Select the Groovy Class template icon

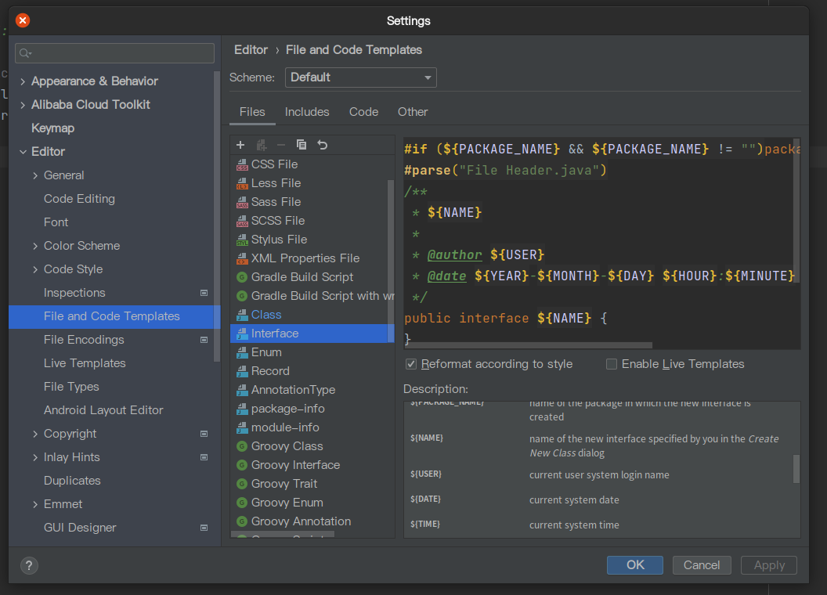(x=242, y=446)
